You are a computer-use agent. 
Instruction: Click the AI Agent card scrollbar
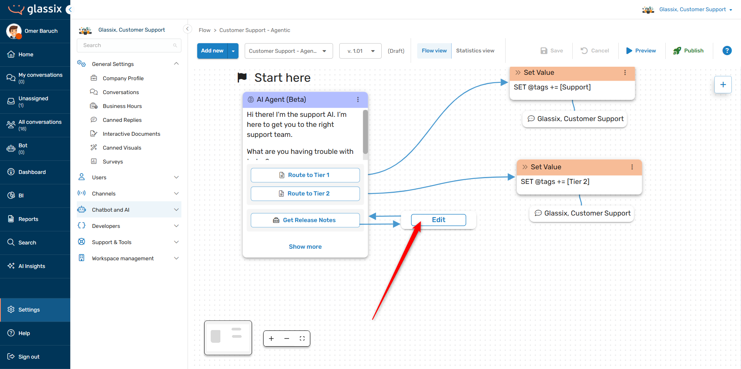[365, 131]
